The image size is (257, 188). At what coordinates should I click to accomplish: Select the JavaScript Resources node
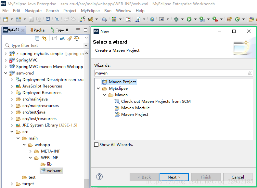coord(39,86)
